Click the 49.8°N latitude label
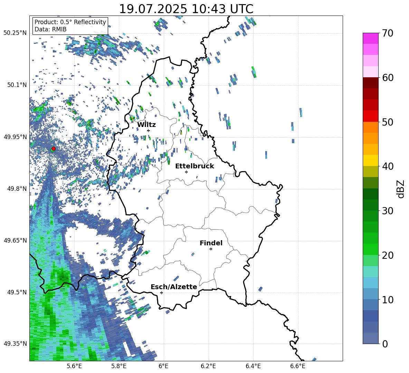 pos(17,189)
